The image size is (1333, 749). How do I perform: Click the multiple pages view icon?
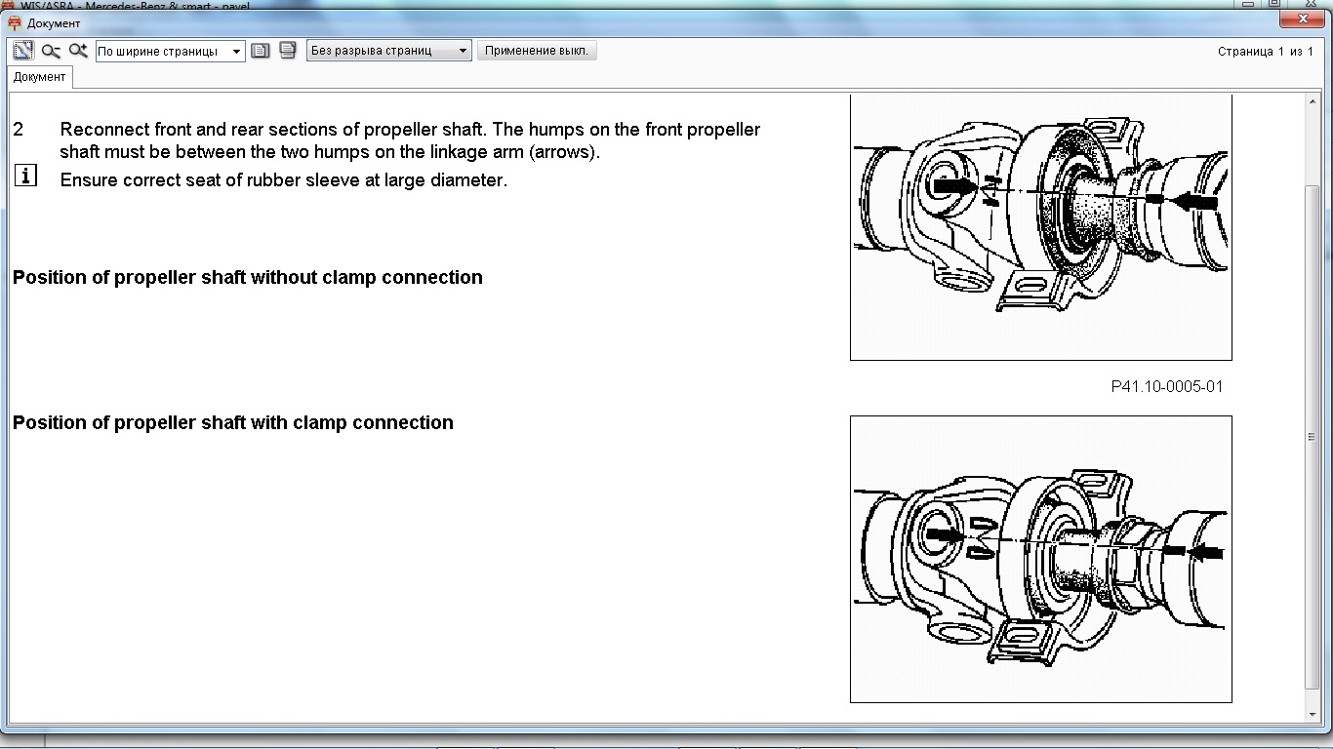coord(287,51)
